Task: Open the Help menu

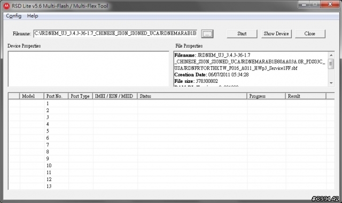Action: point(33,16)
